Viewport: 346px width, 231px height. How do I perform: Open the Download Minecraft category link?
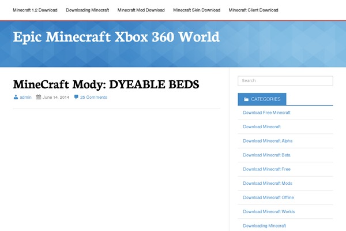tap(262, 126)
